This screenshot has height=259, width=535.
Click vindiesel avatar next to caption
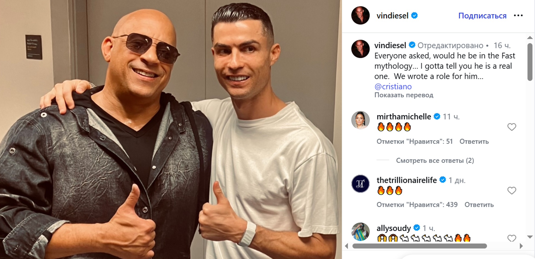(360, 49)
